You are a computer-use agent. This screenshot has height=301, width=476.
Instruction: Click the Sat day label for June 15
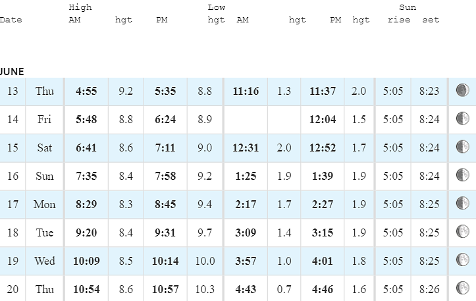coord(45,148)
